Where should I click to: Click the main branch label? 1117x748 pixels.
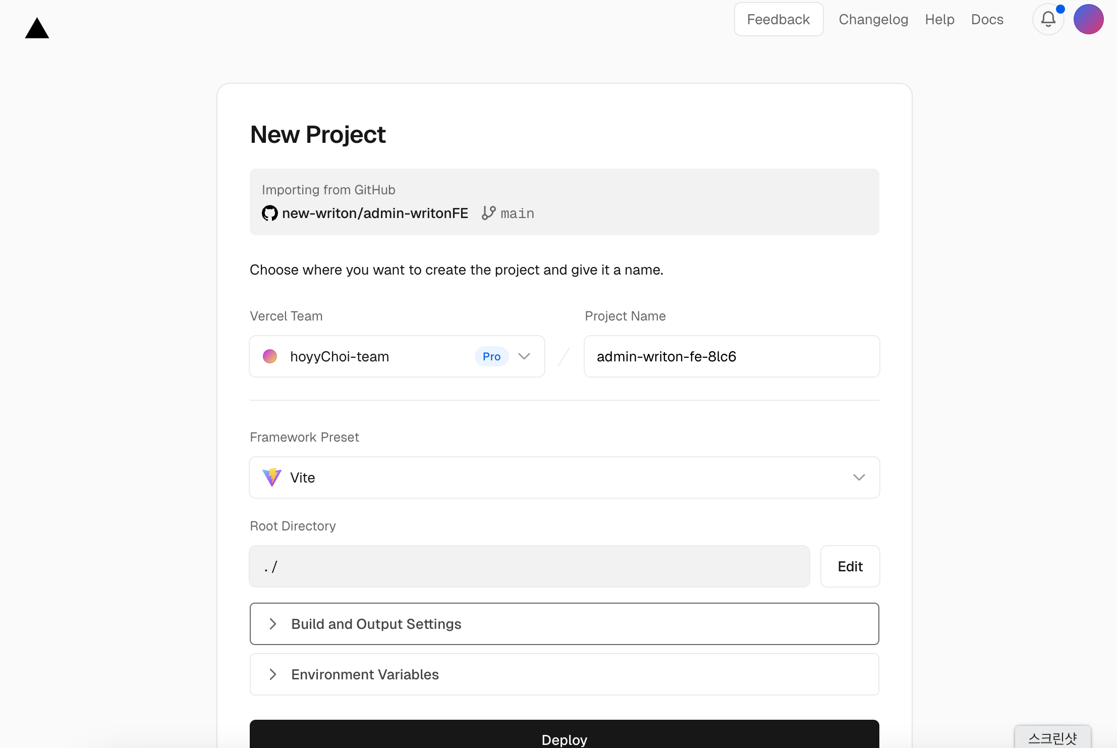517,213
